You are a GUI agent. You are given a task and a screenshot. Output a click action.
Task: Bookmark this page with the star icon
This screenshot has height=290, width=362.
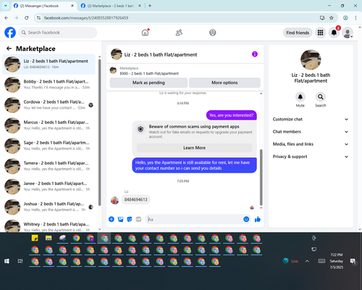(x=332, y=17)
